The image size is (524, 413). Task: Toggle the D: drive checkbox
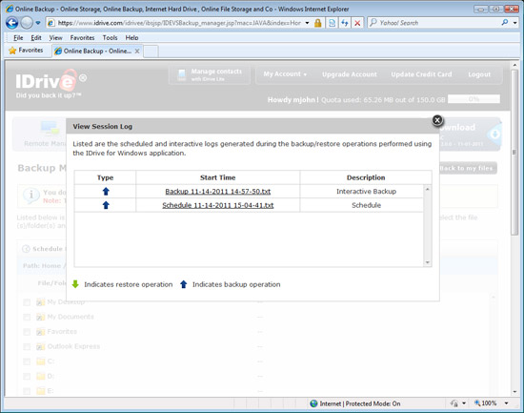click(27, 376)
